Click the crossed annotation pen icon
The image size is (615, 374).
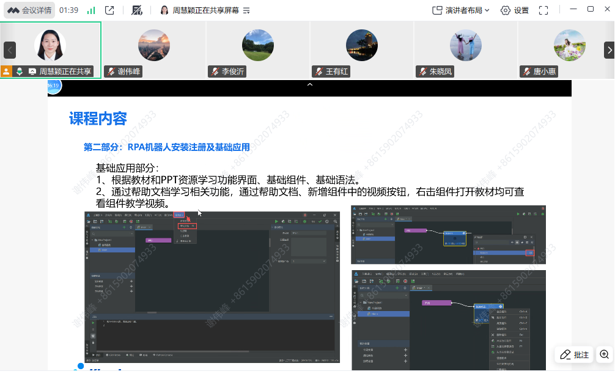(x=138, y=10)
